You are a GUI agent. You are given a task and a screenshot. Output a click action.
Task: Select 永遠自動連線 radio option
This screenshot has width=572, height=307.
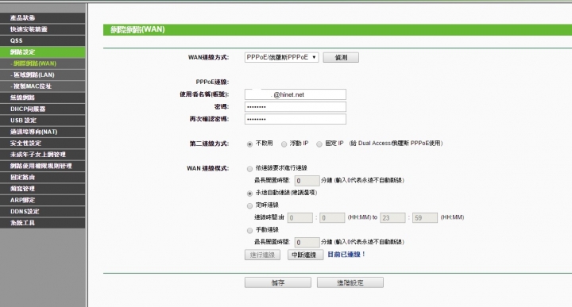[249, 194]
